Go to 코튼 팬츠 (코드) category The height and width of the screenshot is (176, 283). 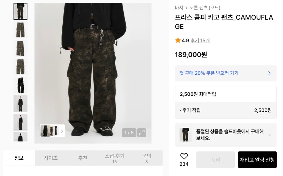click(x=205, y=8)
